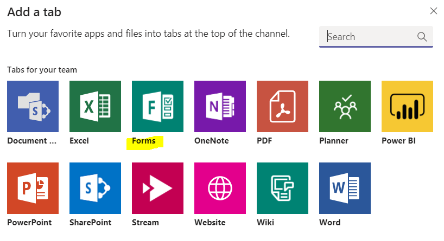Choose the Website globe icon

pos(220,188)
